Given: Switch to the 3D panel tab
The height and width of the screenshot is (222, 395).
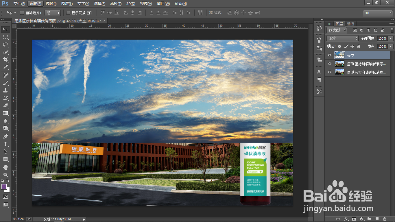Looking at the screenshot, I should [329, 24].
